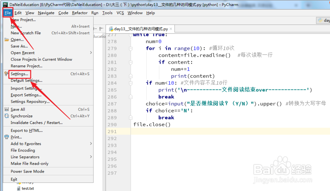Expand the Open Recent submenu
This screenshot has height=191, width=330.
(x=48, y=53)
